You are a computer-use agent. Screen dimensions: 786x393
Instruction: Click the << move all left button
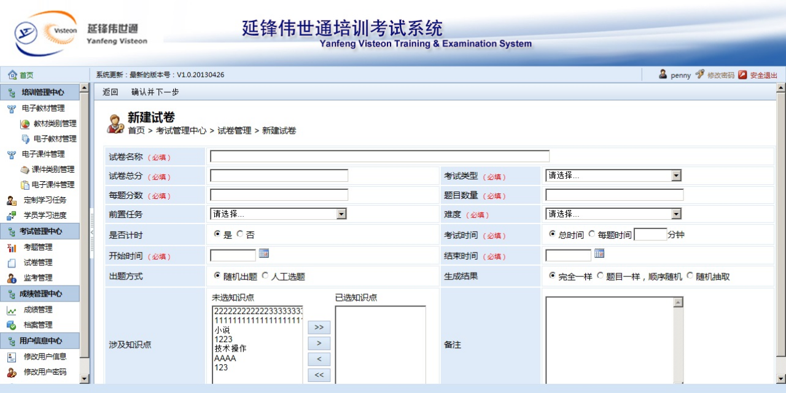tap(319, 375)
